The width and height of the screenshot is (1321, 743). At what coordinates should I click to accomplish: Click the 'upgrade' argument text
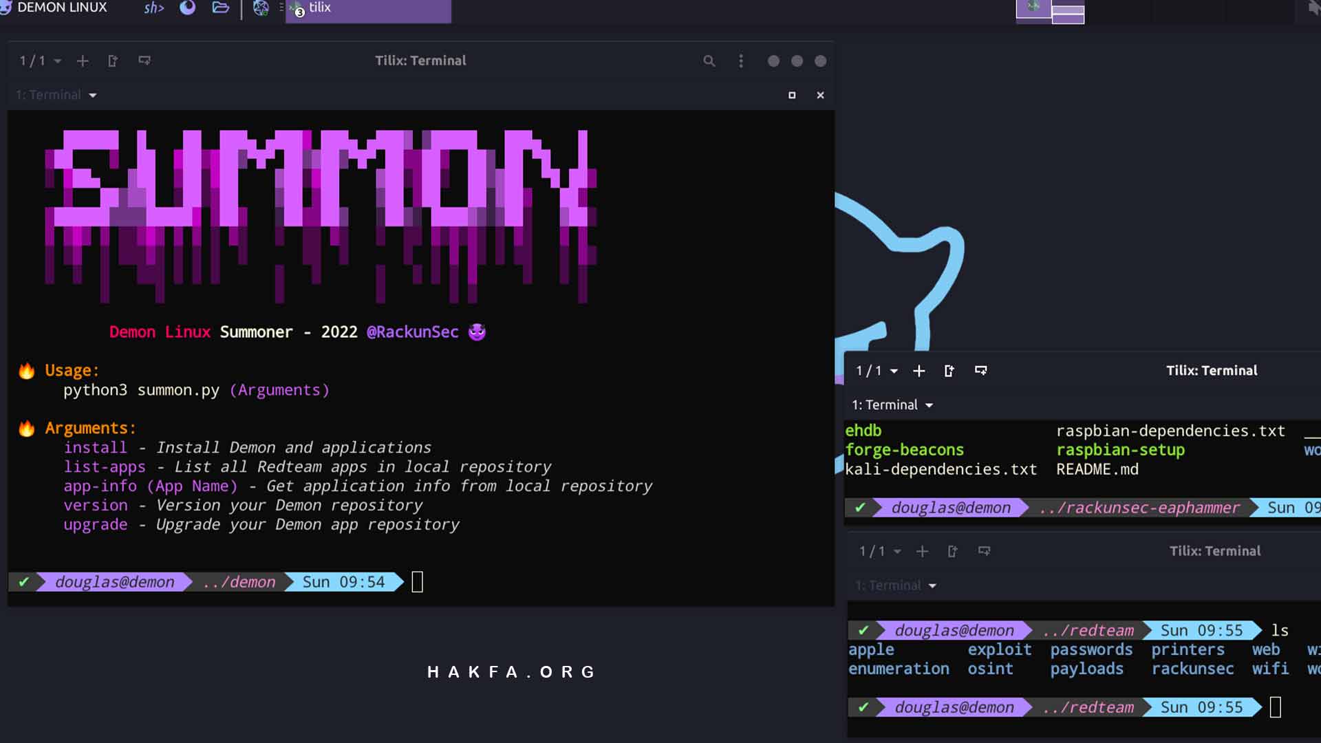click(96, 525)
